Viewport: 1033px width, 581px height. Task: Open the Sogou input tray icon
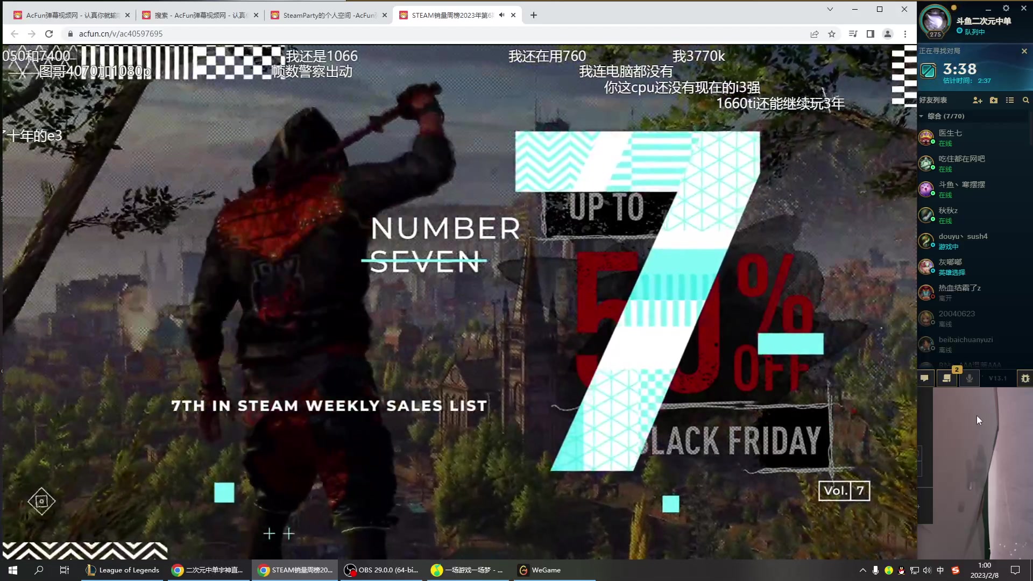click(x=955, y=570)
